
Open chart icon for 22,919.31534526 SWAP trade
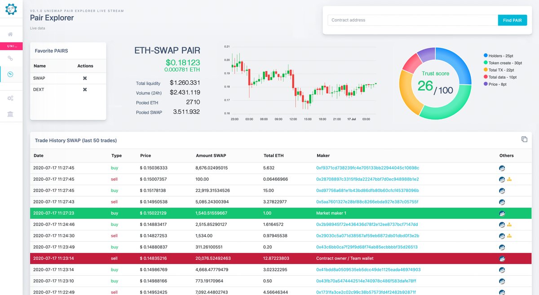click(x=502, y=191)
